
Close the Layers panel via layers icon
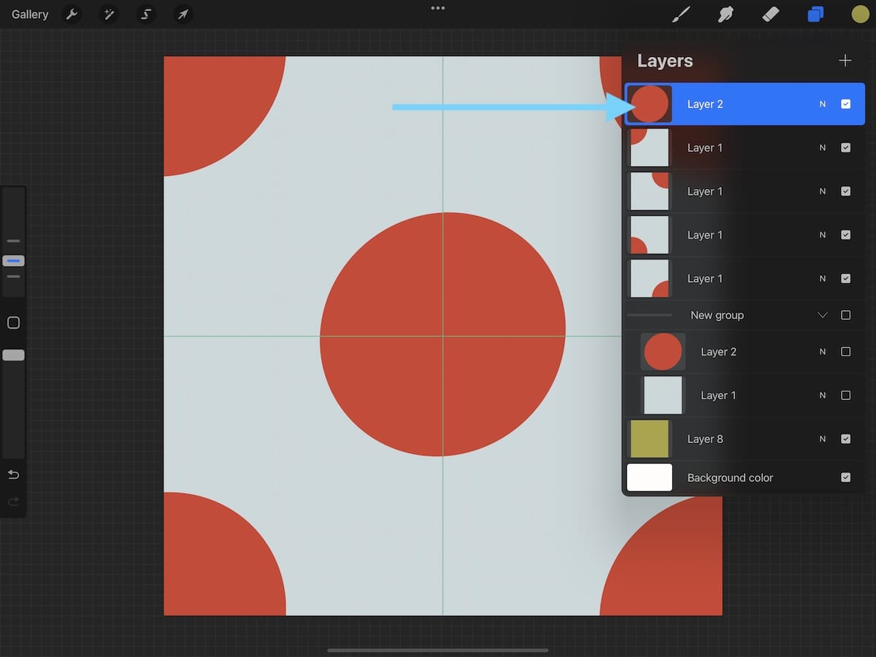[x=815, y=14]
